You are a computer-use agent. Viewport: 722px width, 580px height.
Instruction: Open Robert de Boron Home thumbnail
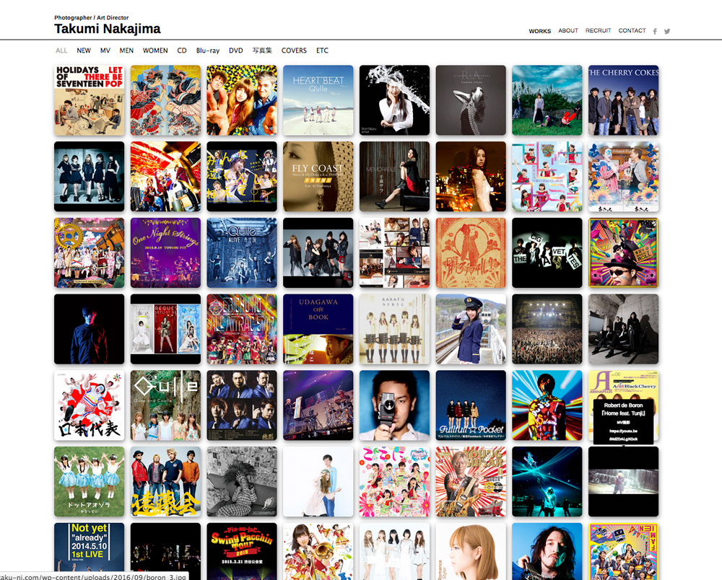coord(624,482)
